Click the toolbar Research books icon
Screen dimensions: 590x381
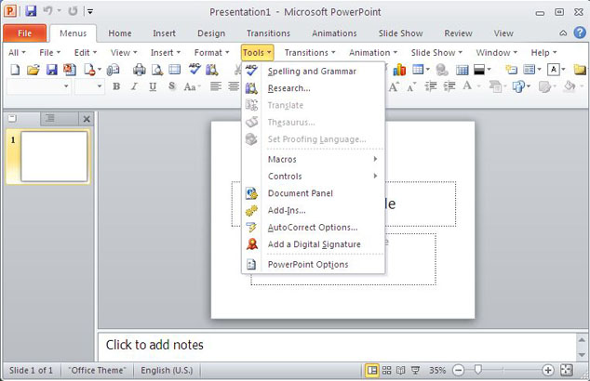tap(212, 70)
